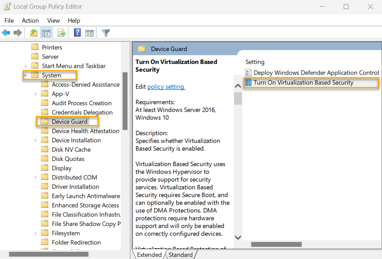Open the View menu
The width and height of the screenshot is (382, 259).
[x=53, y=20]
